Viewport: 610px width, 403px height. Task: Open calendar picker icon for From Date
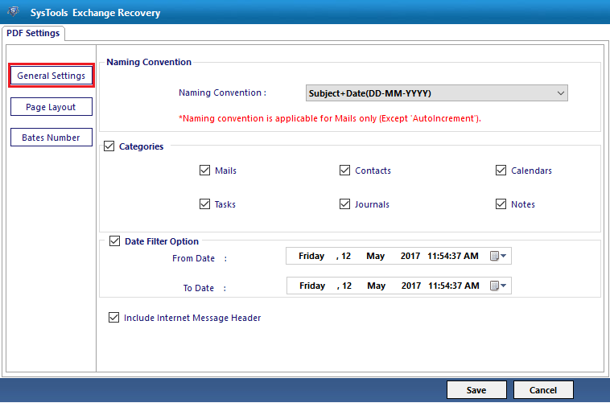coord(498,256)
